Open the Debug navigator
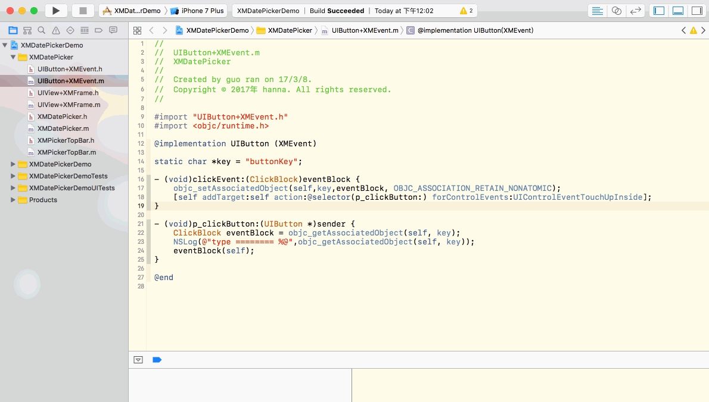This screenshot has height=402, width=709. click(x=85, y=30)
